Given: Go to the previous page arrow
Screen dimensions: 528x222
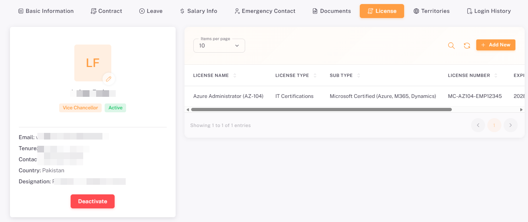Looking at the screenshot, I should coord(478,125).
